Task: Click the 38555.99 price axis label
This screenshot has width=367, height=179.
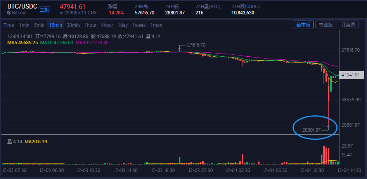Action: click(351, 99)
